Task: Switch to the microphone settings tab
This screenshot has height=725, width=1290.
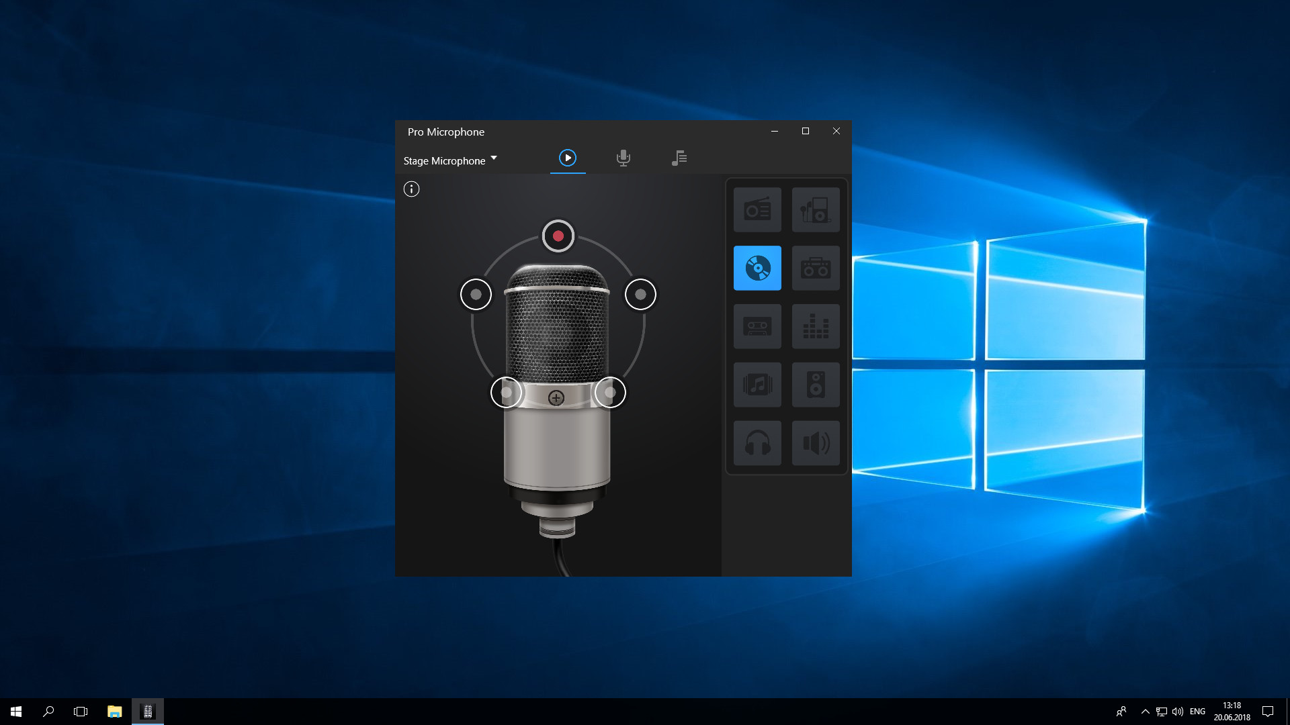Action: click(x=623, y=158)
